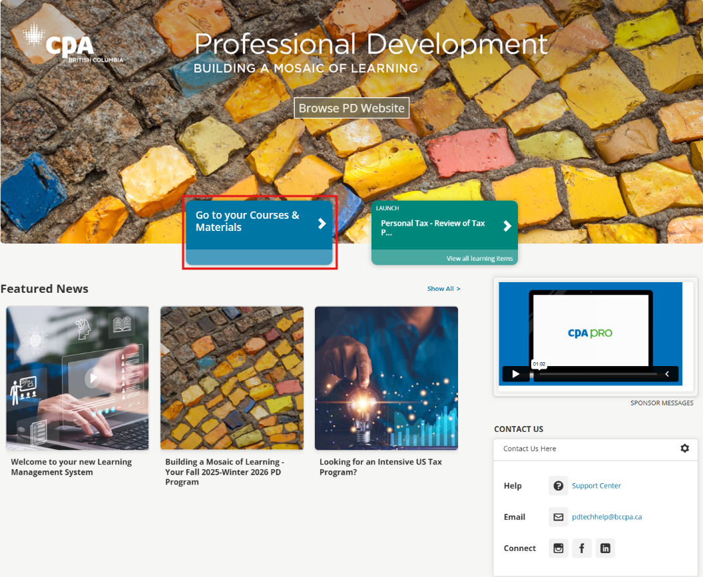Click the Browse PD Website button
703x577 pixels.
pyautogui.click(x=351, y=108)
